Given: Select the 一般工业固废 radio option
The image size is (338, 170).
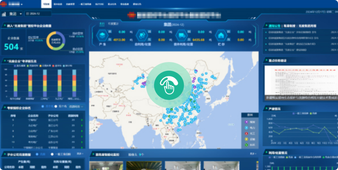Looking at the screenshot, I should tap(52, 154).
